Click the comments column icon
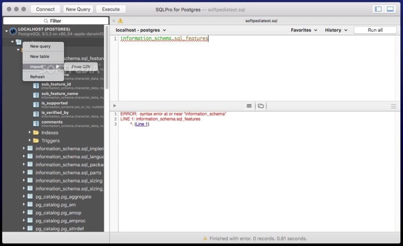 click(36, 124)
